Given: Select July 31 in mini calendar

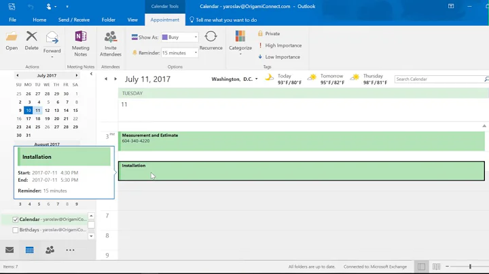Looking at the screenshot, I should pos(29,135).
